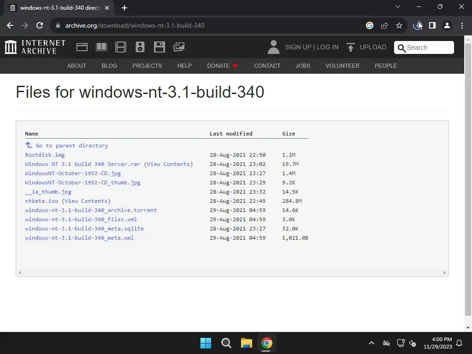Click the Internet Archive logo
Screen dimensions: 472x354
coord(35,47)
